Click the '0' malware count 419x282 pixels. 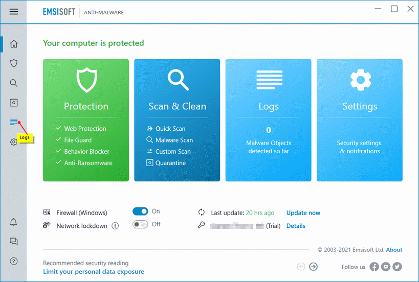point(269,130)
